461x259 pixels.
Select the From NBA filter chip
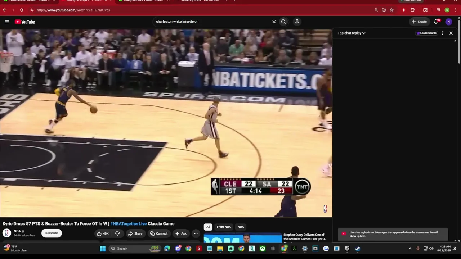pyautogui.click(x=224, y=227)
